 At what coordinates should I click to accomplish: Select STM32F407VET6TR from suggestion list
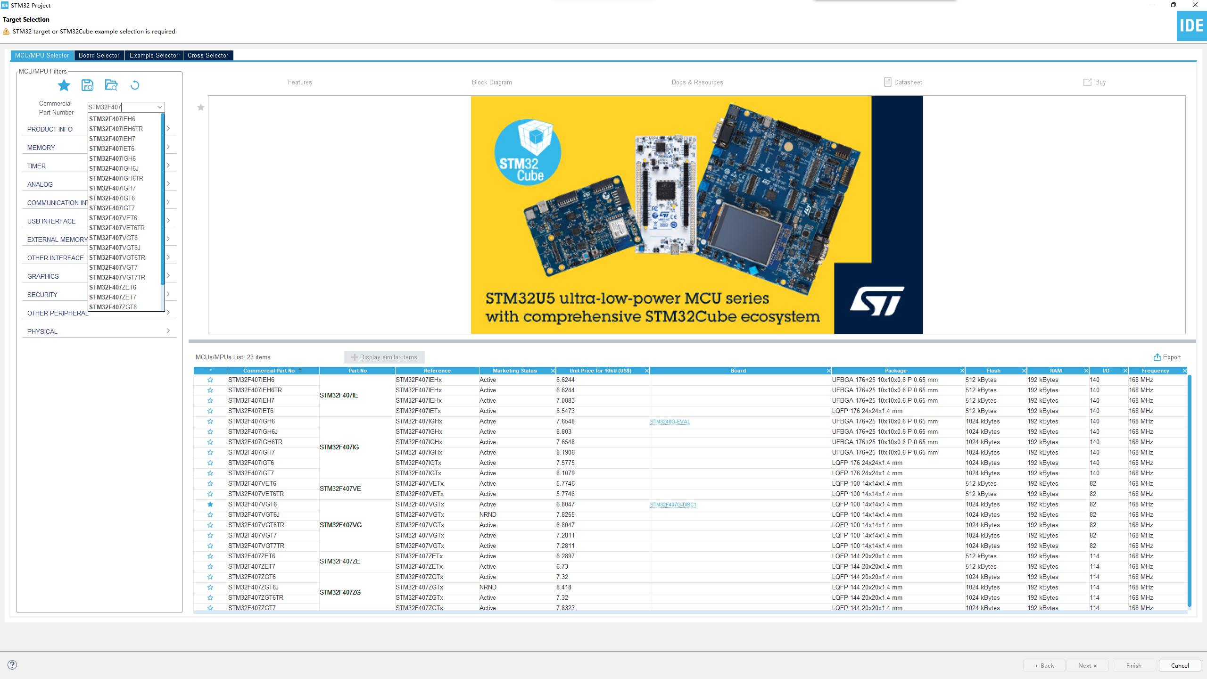click(x=117, y=228)
